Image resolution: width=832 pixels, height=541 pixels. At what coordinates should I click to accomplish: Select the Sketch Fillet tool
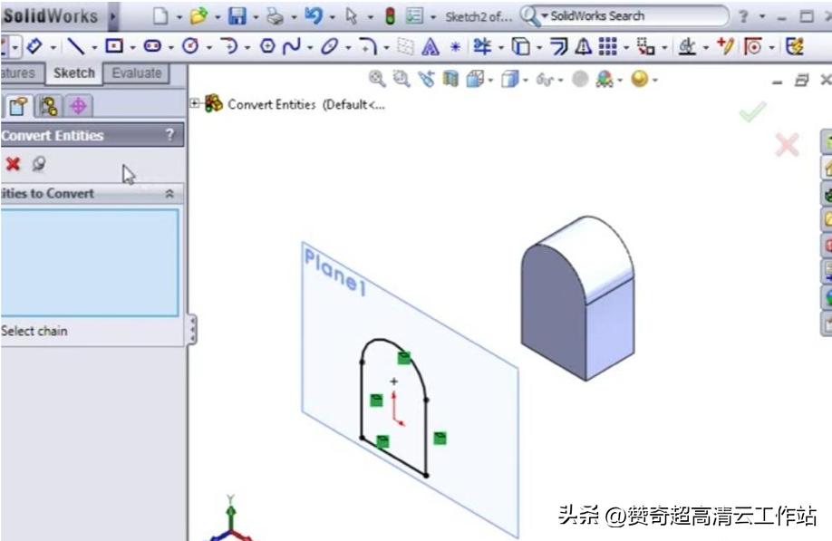tap(368, 47)
